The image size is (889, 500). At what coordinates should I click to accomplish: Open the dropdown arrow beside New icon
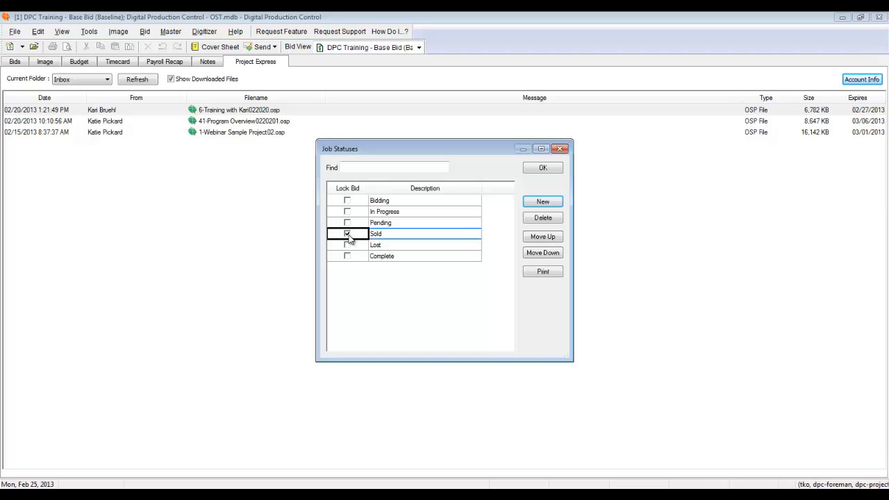tap(22, 47)
